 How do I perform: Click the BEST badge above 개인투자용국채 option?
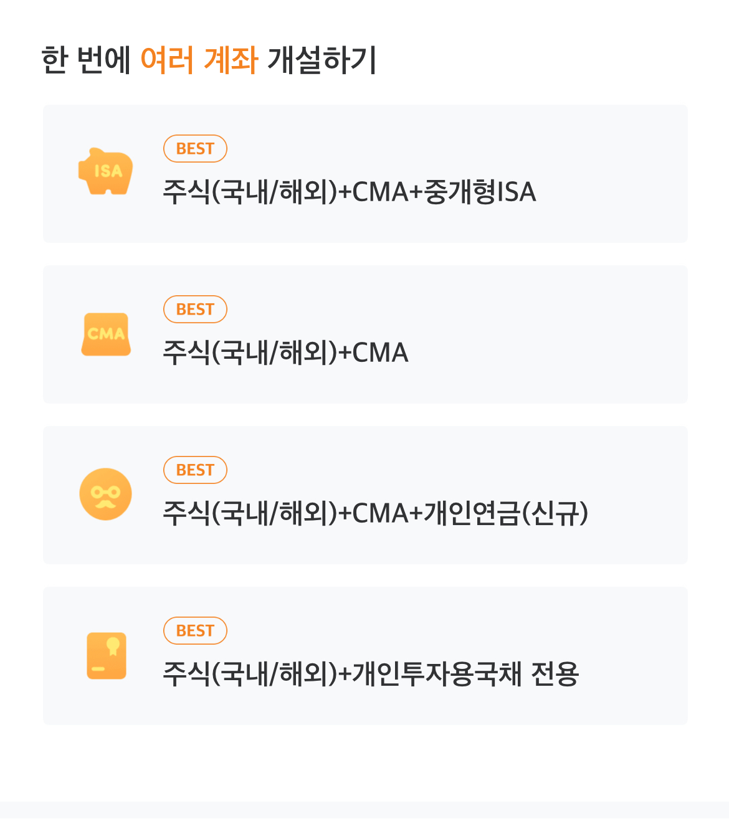pos(195,631)
